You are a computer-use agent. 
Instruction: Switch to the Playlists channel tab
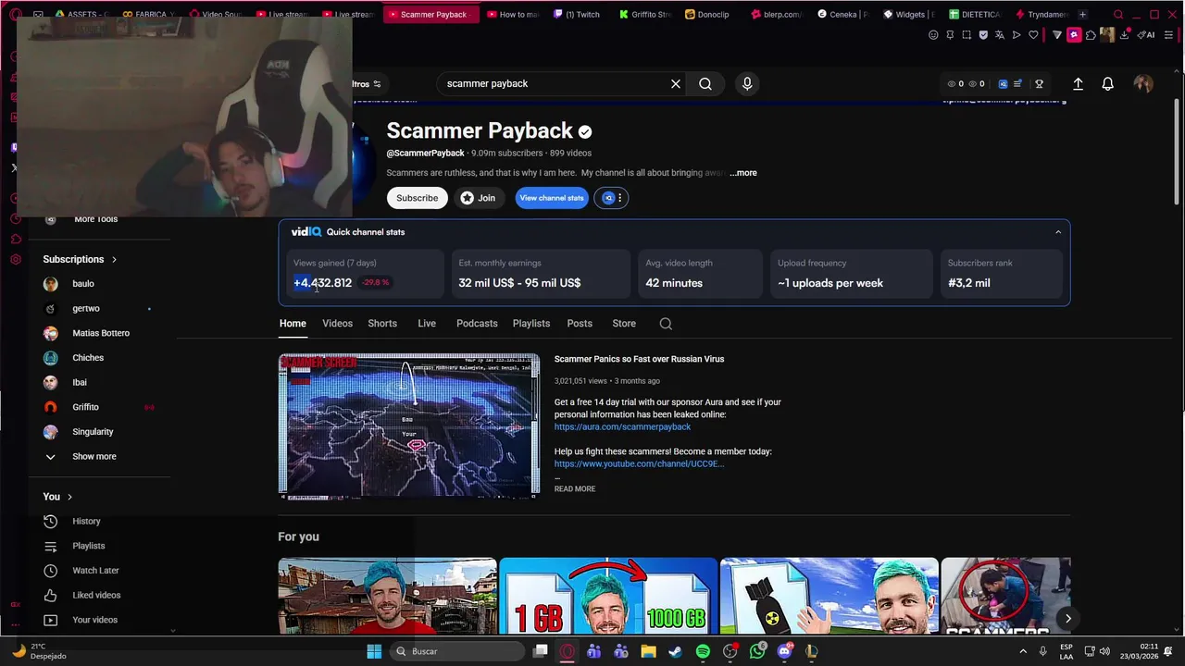point(531,324)
